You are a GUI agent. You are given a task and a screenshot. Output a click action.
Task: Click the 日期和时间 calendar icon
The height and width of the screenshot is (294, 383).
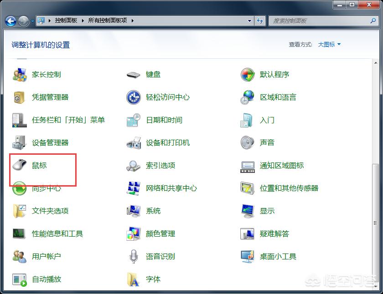[133, 120]
